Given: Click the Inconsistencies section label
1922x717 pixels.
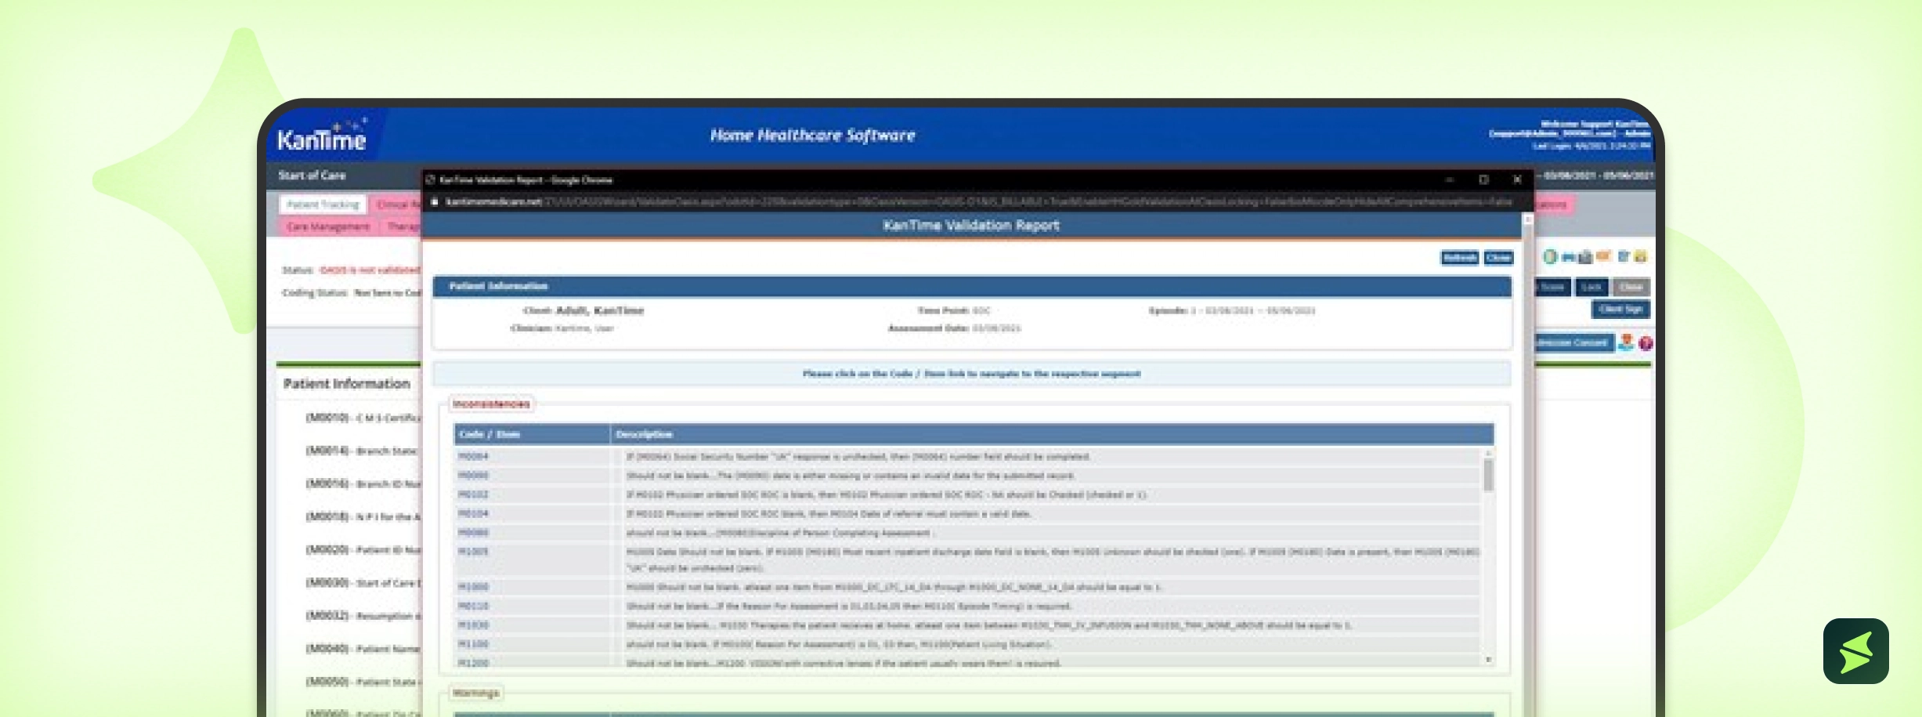Looking at the screenshot, I should pyautogui.click(x=491, y=404).
